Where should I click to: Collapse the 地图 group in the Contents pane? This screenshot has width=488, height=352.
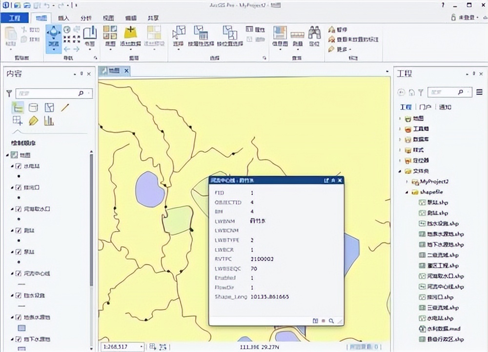point(7,155)
